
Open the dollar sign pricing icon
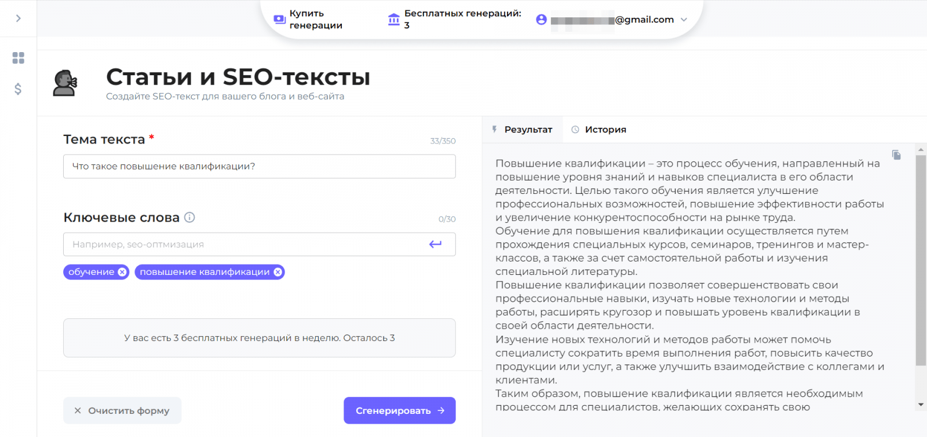click(x=18, y=89)
